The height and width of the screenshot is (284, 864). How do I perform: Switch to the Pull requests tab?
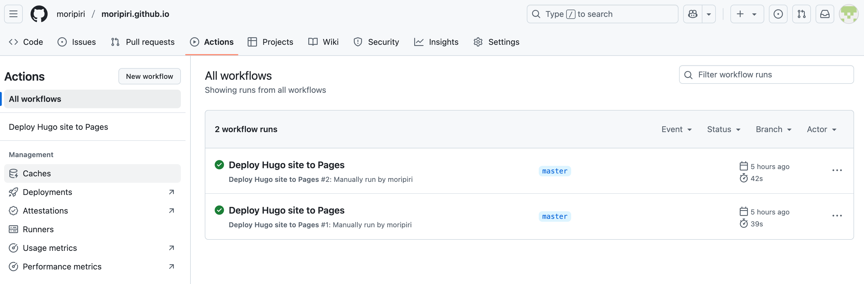(x=143, y=42)
